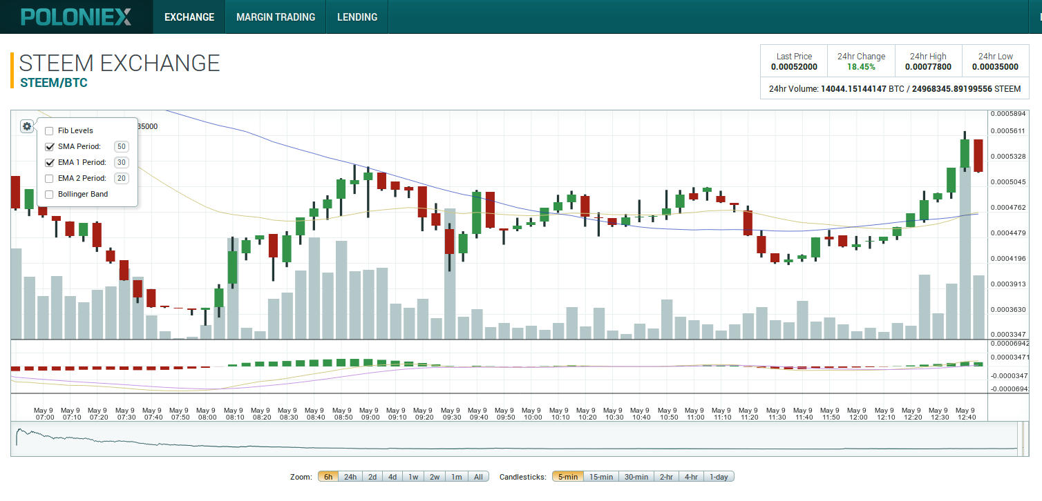Set zoom to 1w
Image resolution: width=1042 pixels, height=501 pixels.
tap(413, 477)
